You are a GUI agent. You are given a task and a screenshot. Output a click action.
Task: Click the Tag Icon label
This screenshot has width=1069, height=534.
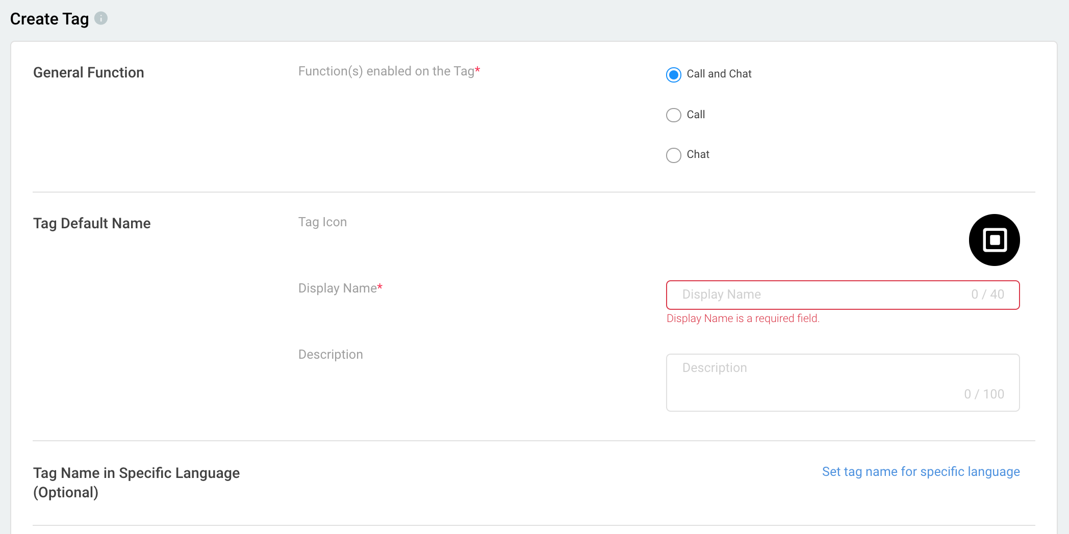pos(322,222)
